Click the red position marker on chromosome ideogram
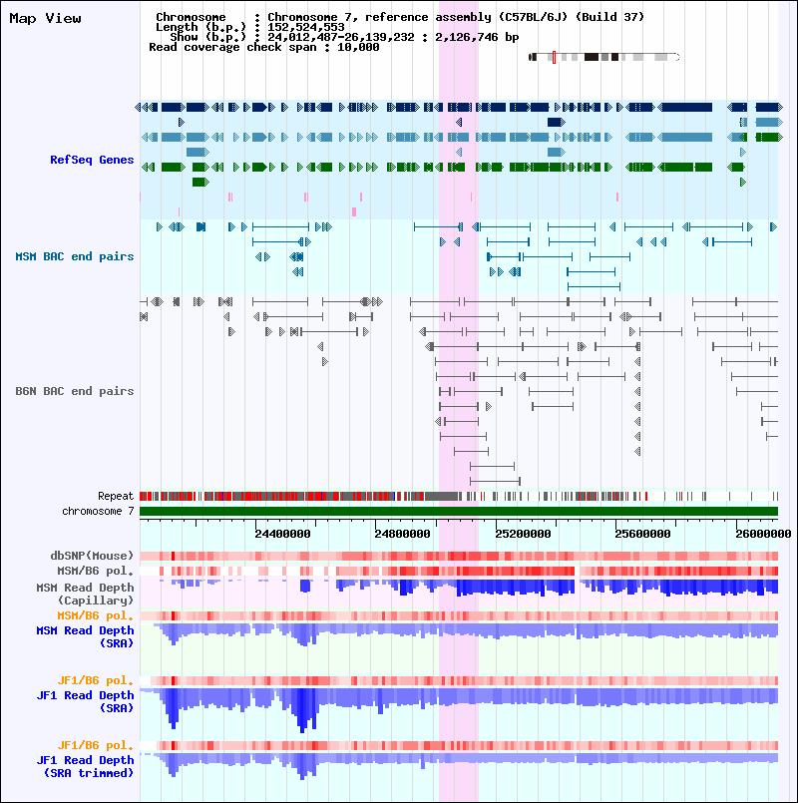The width and height of the screenshot is (798, 803). tap(554, 57)
